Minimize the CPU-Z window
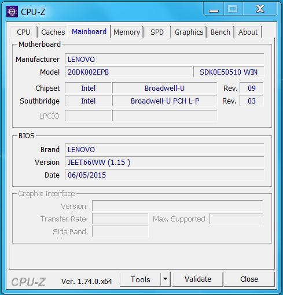This screenshot has width=283, height=295. tap(214, 9)
